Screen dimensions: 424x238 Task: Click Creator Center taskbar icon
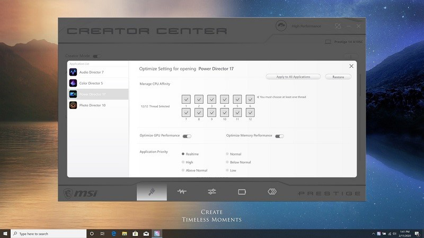point(157,234)
